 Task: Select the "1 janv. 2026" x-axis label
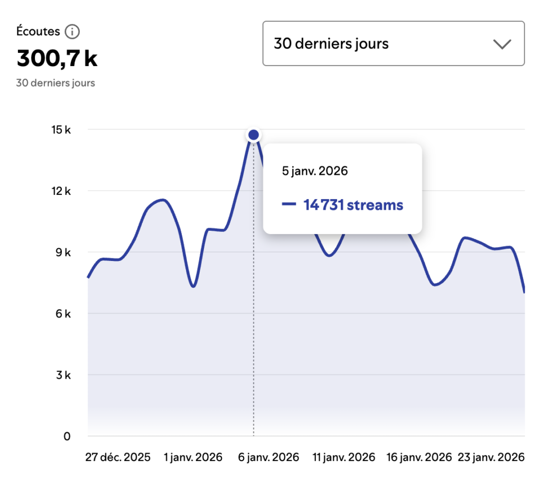[x=193, y=457]
